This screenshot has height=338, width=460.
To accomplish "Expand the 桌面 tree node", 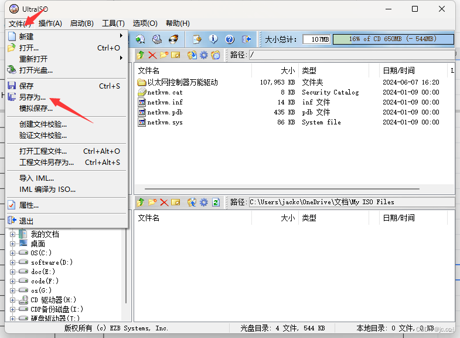I will (12, 244).
